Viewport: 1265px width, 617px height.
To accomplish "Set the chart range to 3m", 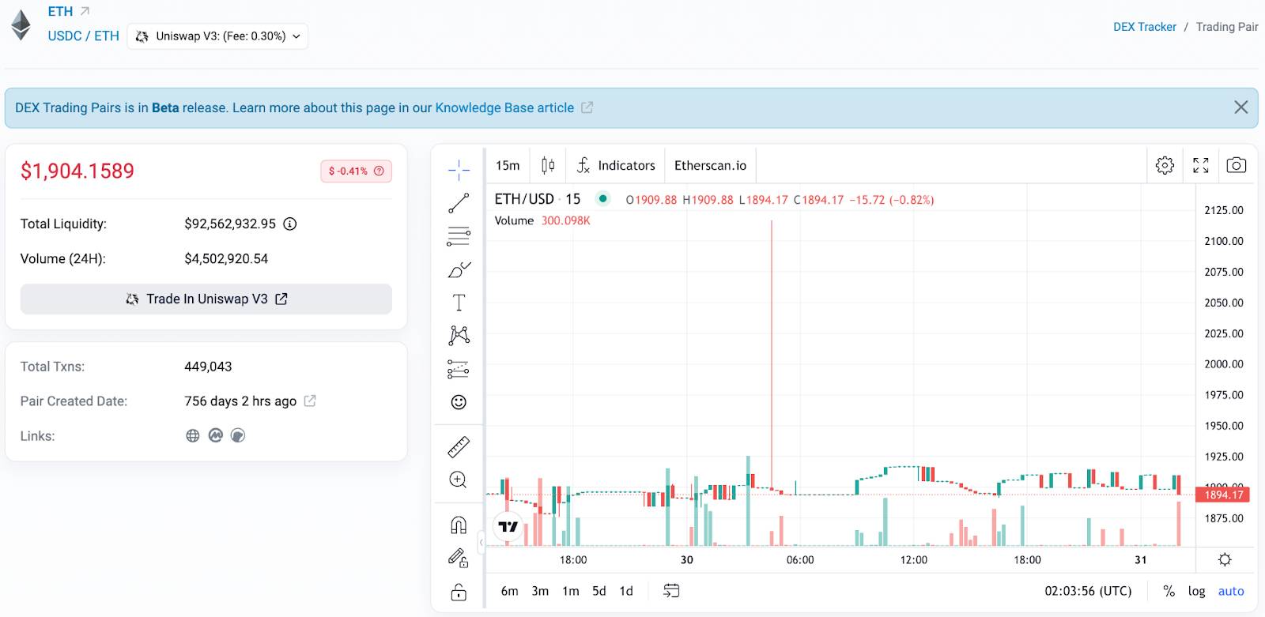I will [x=540, y=591].
